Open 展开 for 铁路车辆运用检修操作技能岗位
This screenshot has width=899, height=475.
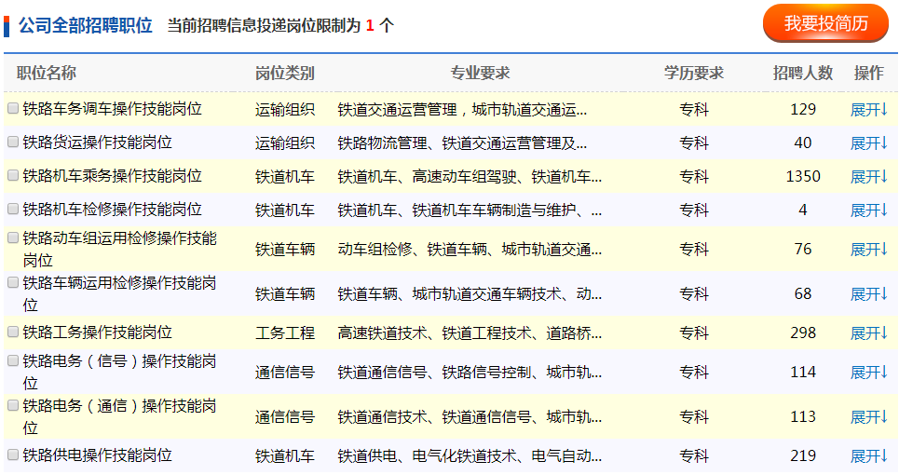pos(868,294)
